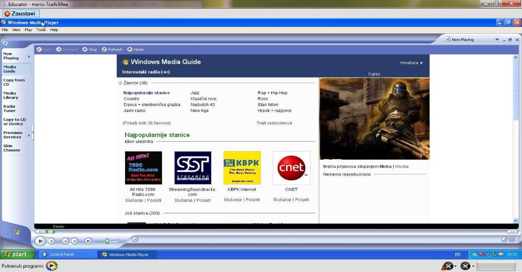Screen dimensions: 522x272
Task: Click the seek bar handle
Action: tap(51, 232)
